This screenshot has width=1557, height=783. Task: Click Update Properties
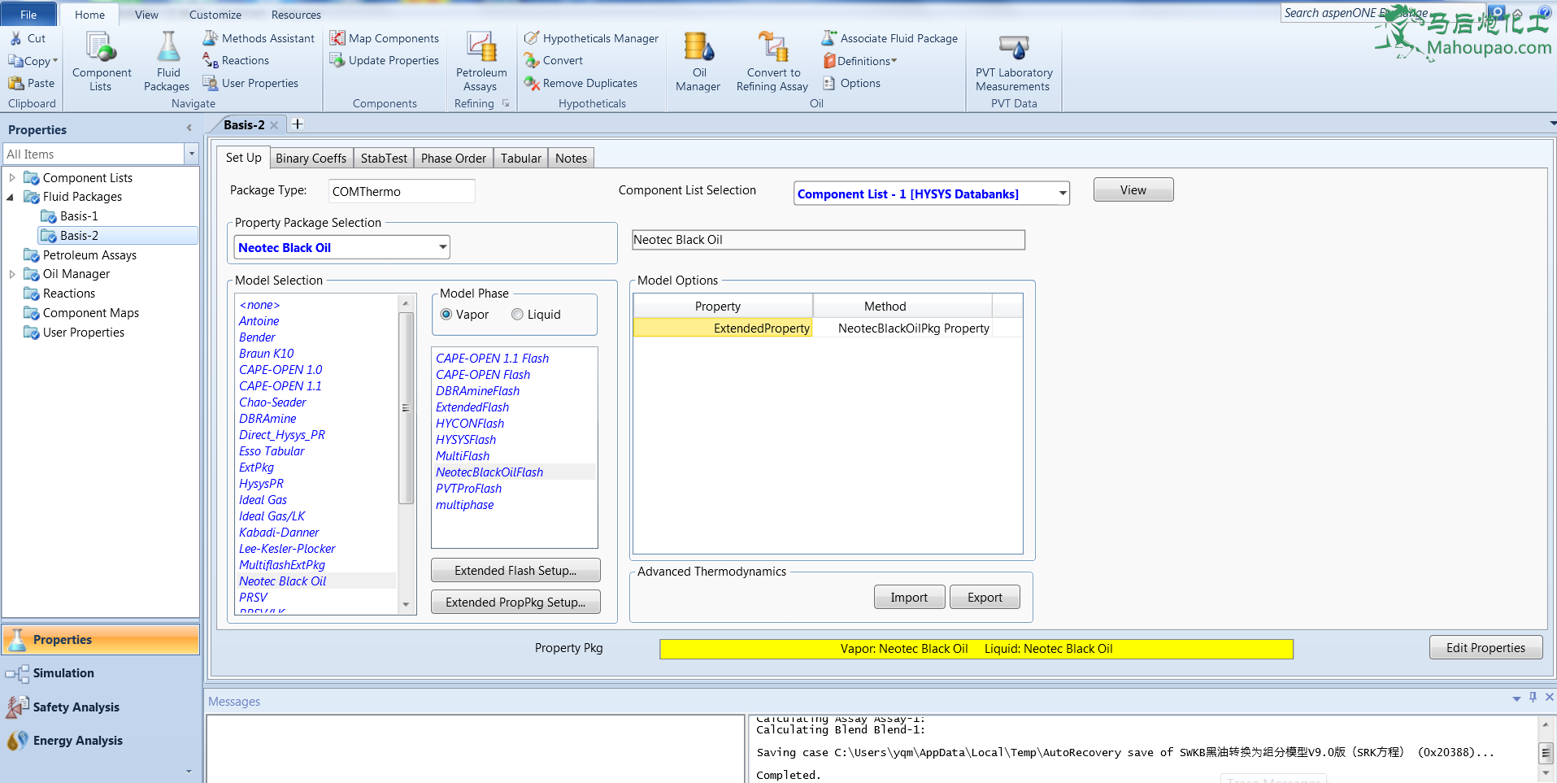pyautogui.click(x=385, y=60)
